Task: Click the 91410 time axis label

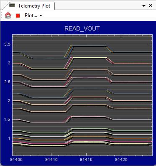Action: pos(51,159)
